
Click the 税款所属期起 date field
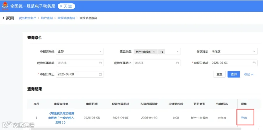coord(80,63)
